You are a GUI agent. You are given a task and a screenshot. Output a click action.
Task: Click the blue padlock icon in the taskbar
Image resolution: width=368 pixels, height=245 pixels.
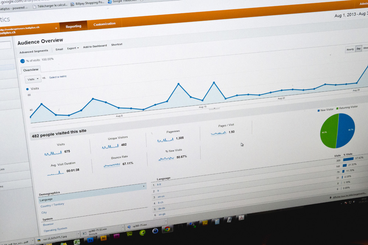pyautogui.click(x=155, y=231)
